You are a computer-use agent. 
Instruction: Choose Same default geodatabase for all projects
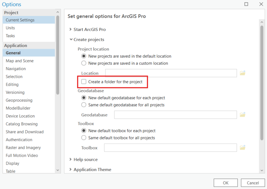84,105
